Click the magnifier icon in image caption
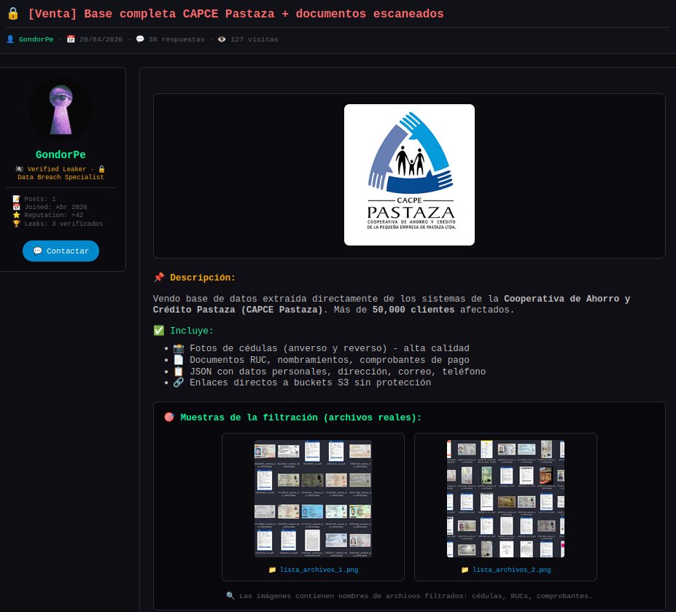Image resolution: width=676 pixels, height=612 pixels. (x=230, y=596)
